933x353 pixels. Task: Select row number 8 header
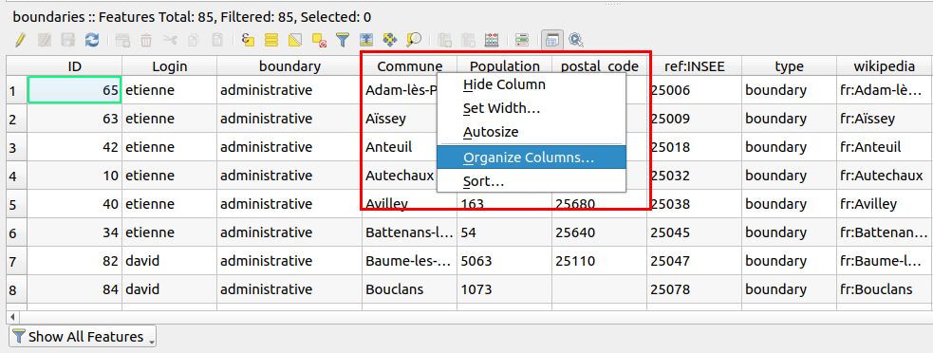pyautogui.click(x=17, y=289)
